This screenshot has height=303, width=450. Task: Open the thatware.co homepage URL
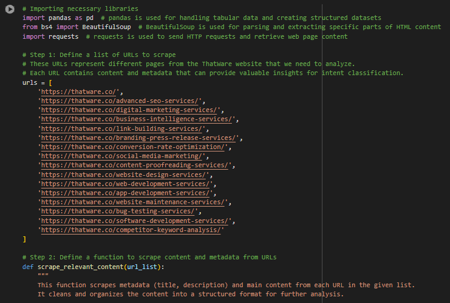click(x=78, y=92)
